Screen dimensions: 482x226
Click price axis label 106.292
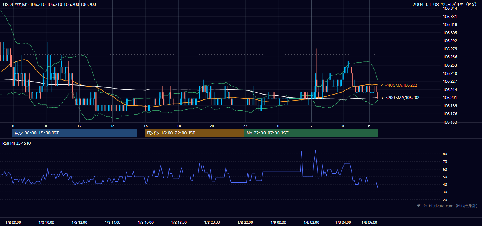pyautogui.click(x=450, y=41)
